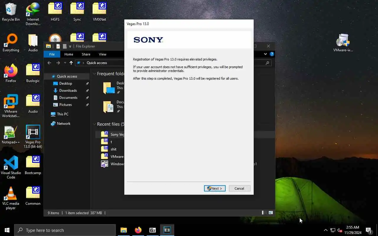Click Next in Vegas Pro installer
The image size is (378, 236).
pos(215,189)
